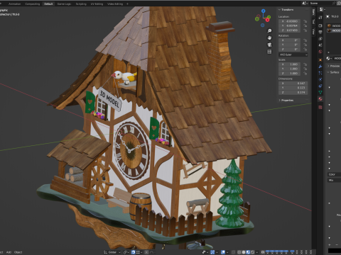Open the Output properties tab icon
This screenshot has height=255, width=341.
320,32
